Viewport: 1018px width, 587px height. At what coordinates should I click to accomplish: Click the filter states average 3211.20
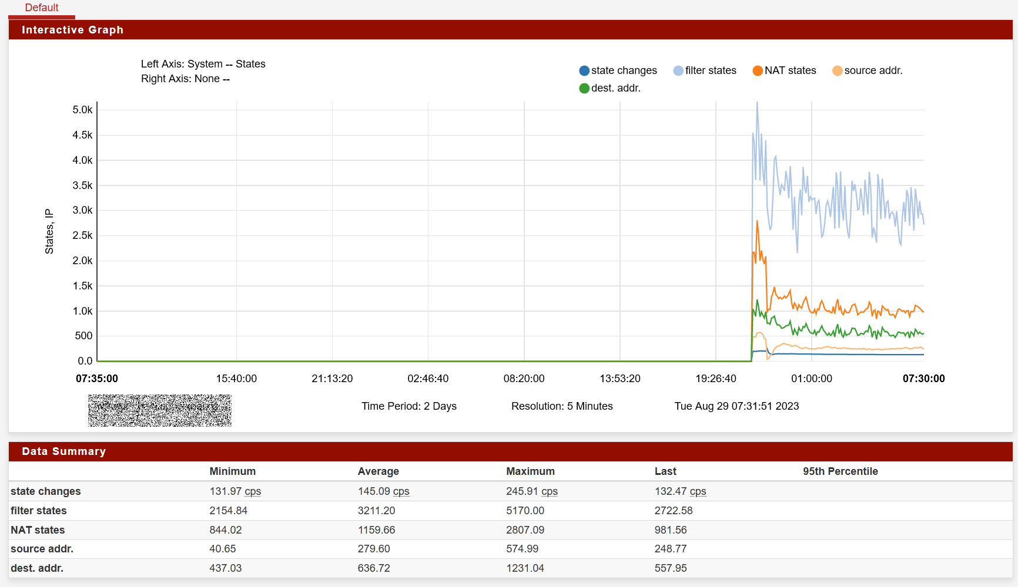click(377, 511)
